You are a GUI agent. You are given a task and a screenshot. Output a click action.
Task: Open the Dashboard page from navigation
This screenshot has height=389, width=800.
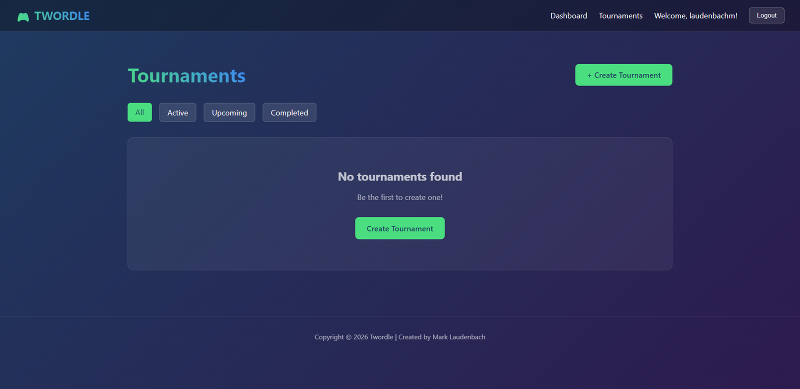pos(568,16)
